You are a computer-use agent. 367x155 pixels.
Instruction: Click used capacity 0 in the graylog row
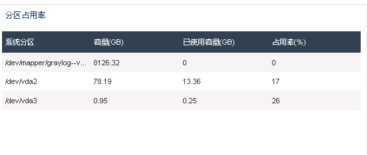pos(184,63)
